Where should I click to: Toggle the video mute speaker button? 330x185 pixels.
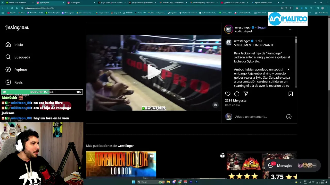point(216,105)
